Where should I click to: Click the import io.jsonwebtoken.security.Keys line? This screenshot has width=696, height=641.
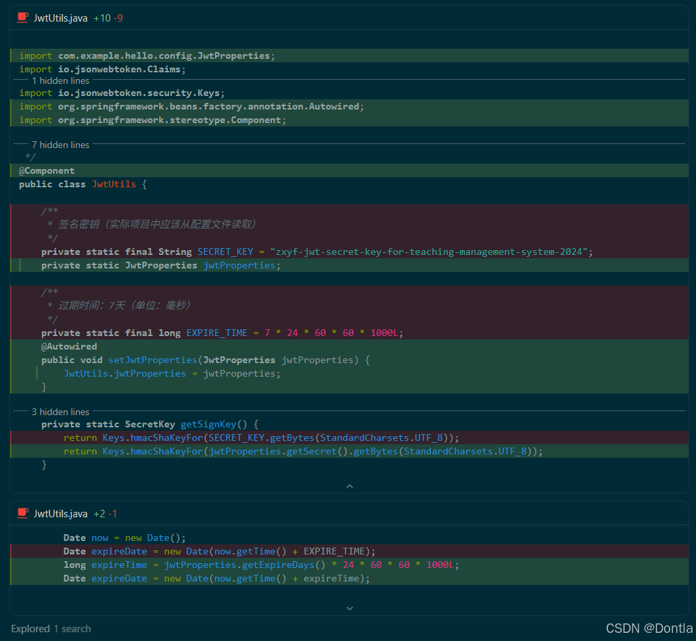349,93
